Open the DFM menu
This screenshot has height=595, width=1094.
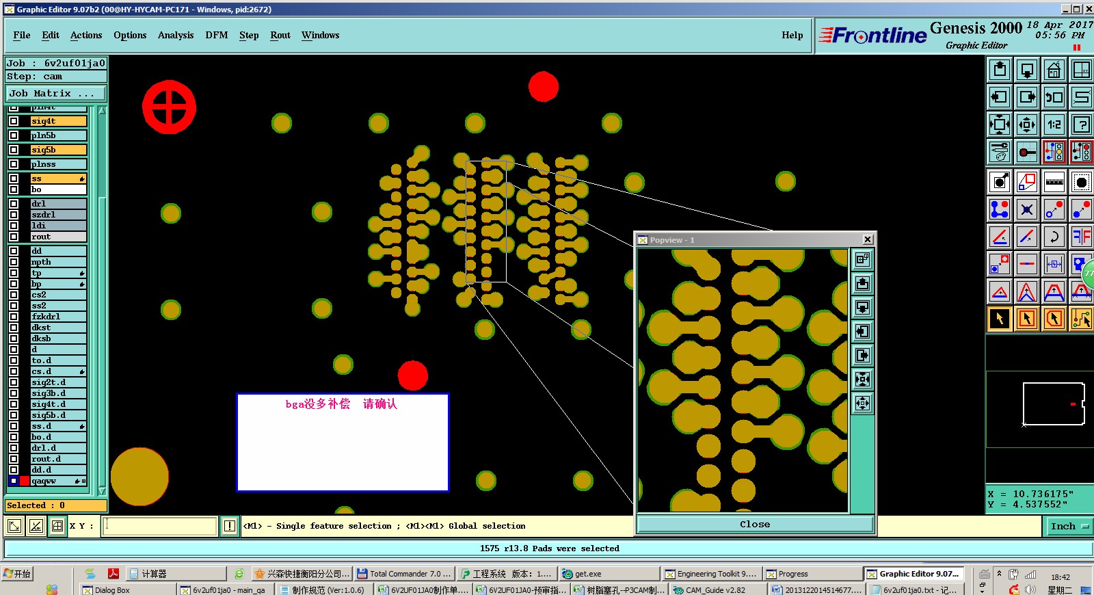coord(217,35)
